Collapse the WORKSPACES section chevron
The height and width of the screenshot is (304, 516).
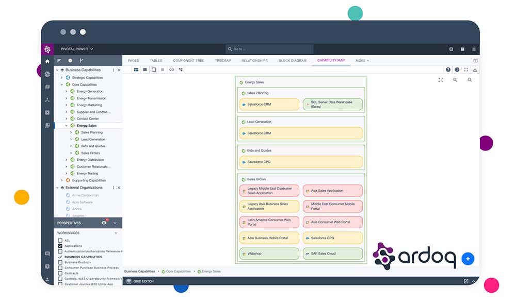coord(116,233)
